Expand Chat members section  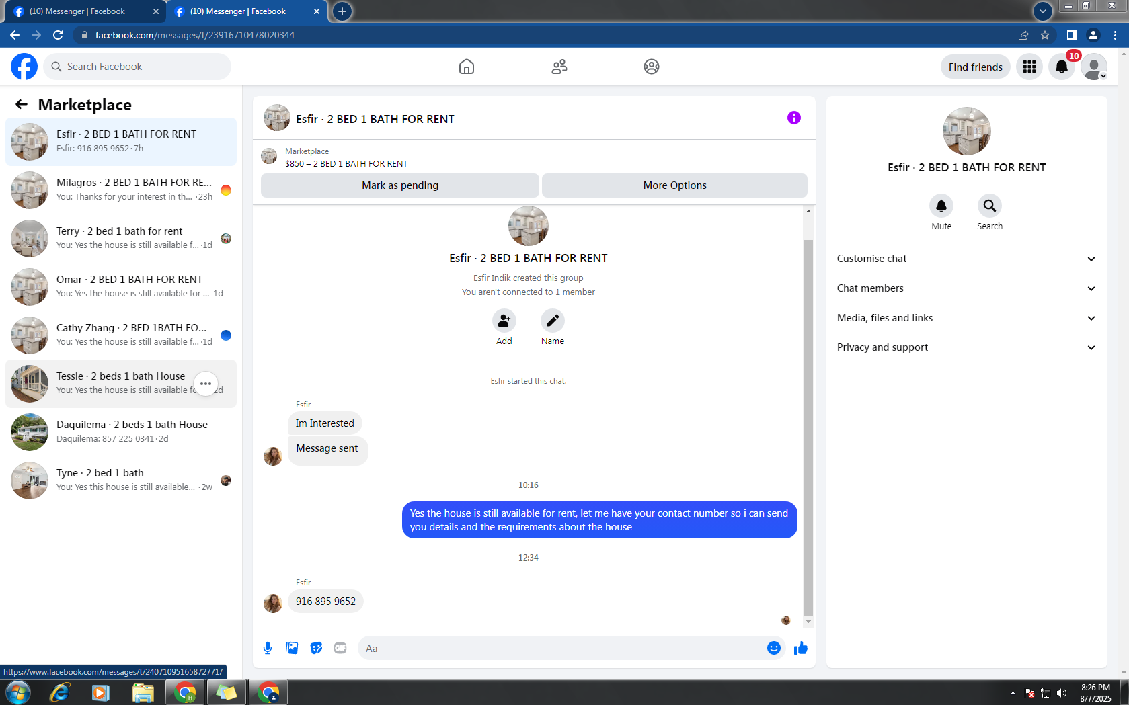tap(966, 288)
